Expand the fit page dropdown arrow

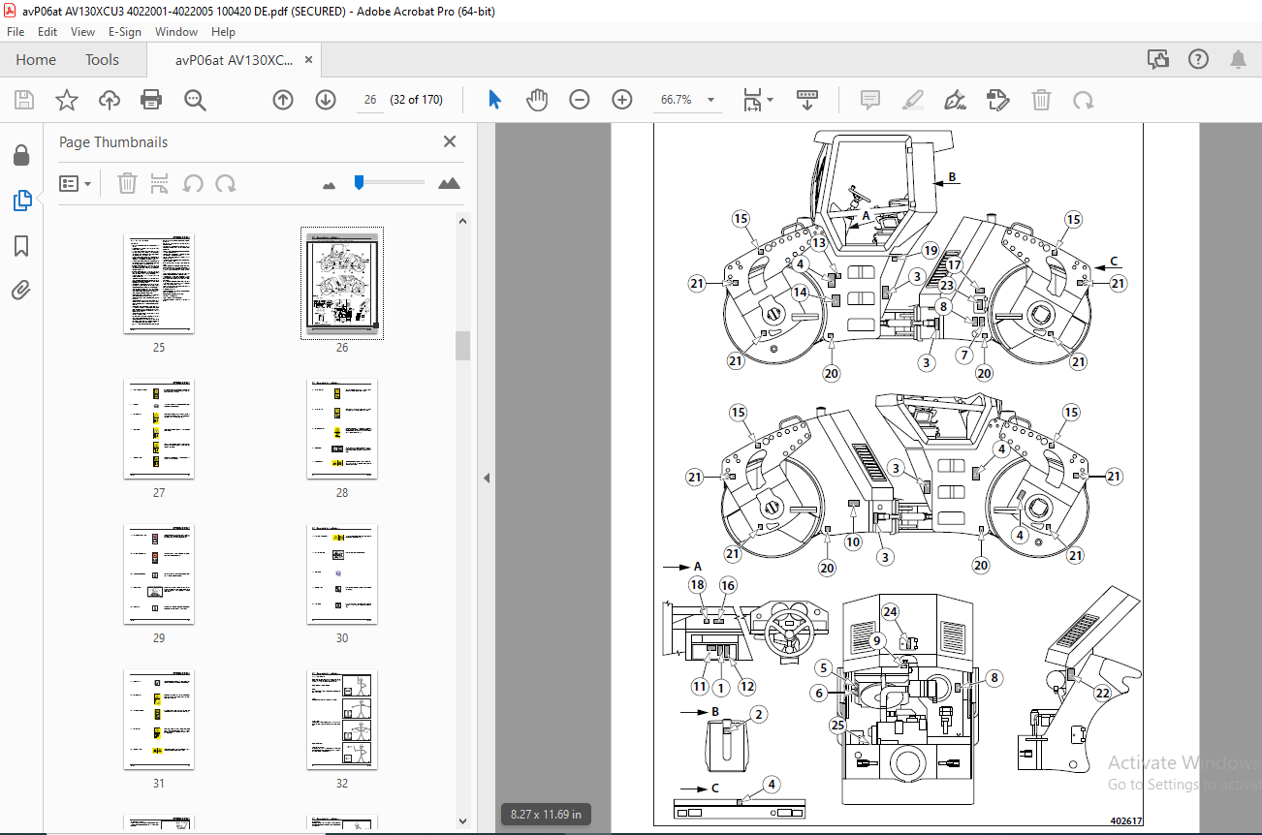point(771,100)
